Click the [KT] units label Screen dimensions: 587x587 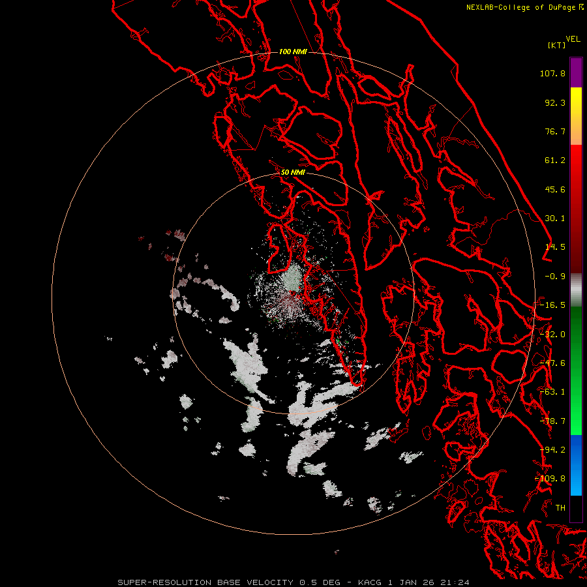click(557, 45)
